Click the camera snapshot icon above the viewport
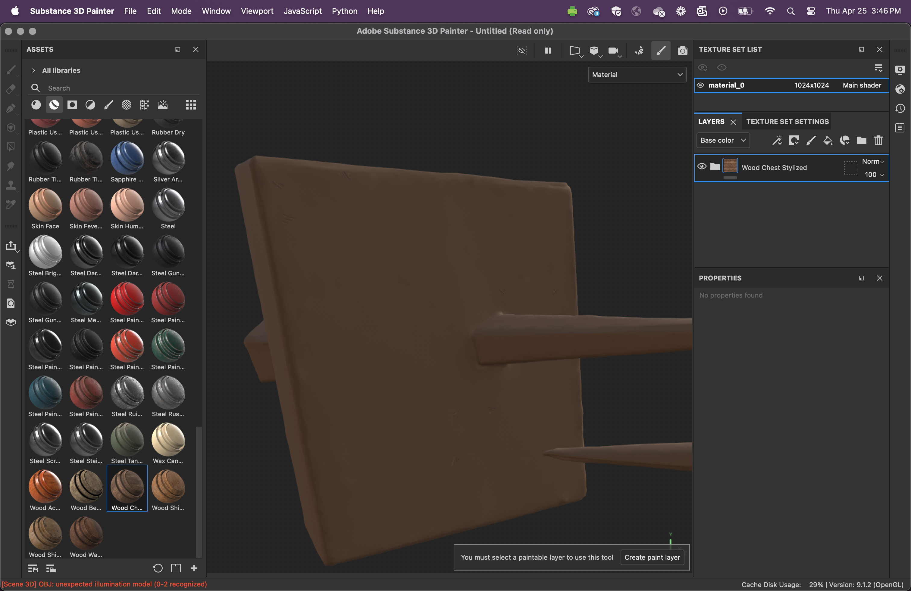Viewport: 911px width, 591px height. 683,51
